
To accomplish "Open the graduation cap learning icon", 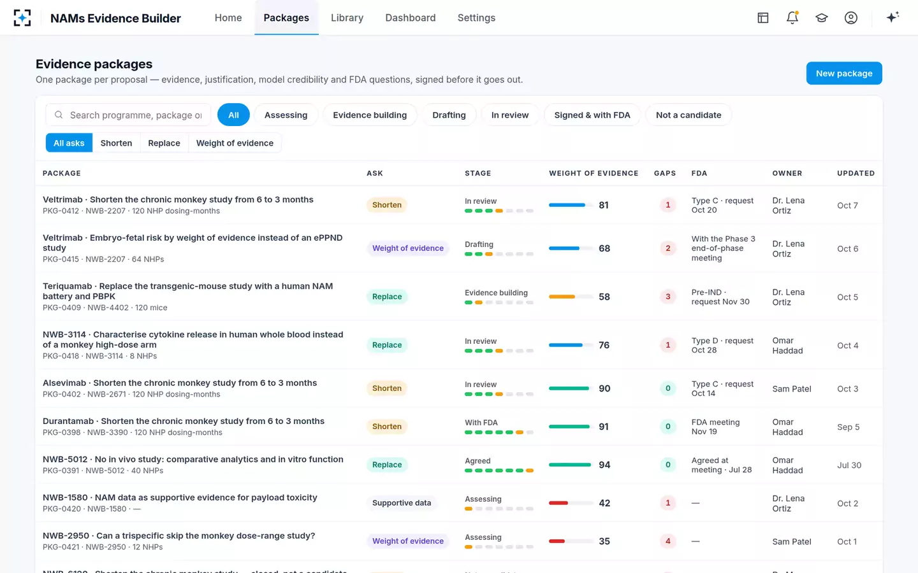I will tap(822, 18).
